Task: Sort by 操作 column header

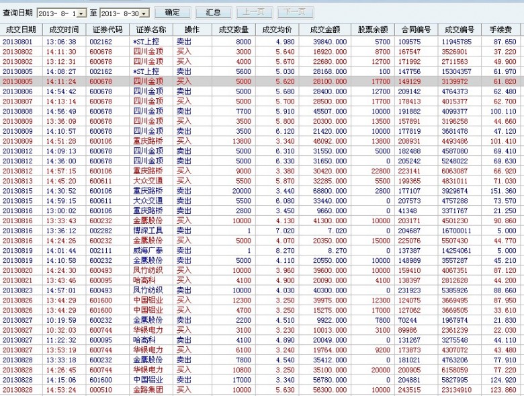Action: [192, 30]
